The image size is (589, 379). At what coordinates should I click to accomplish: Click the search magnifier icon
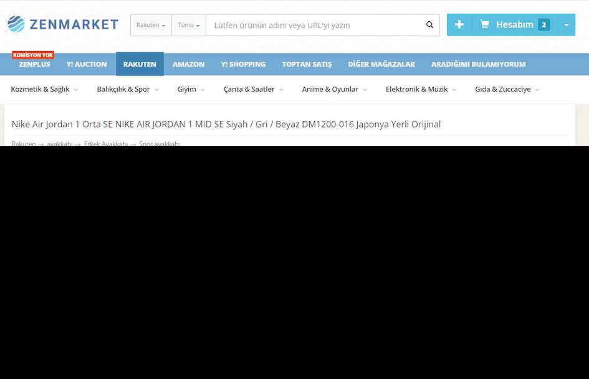click(429, 25)
